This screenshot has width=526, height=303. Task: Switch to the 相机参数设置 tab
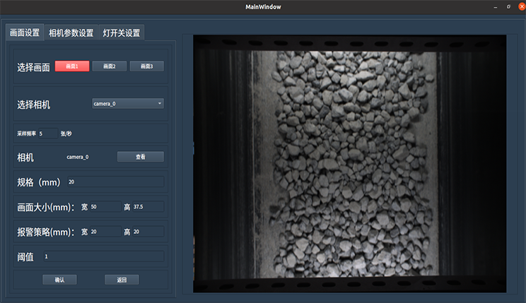click(x=71, y=32)
